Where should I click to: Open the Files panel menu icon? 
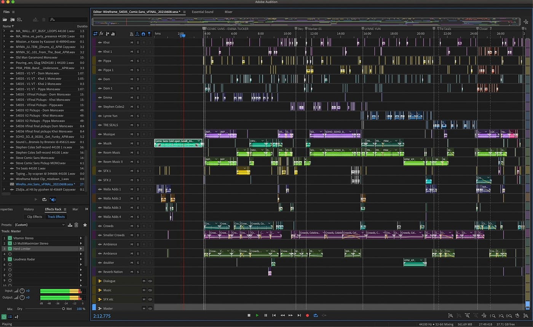(13, 12)
